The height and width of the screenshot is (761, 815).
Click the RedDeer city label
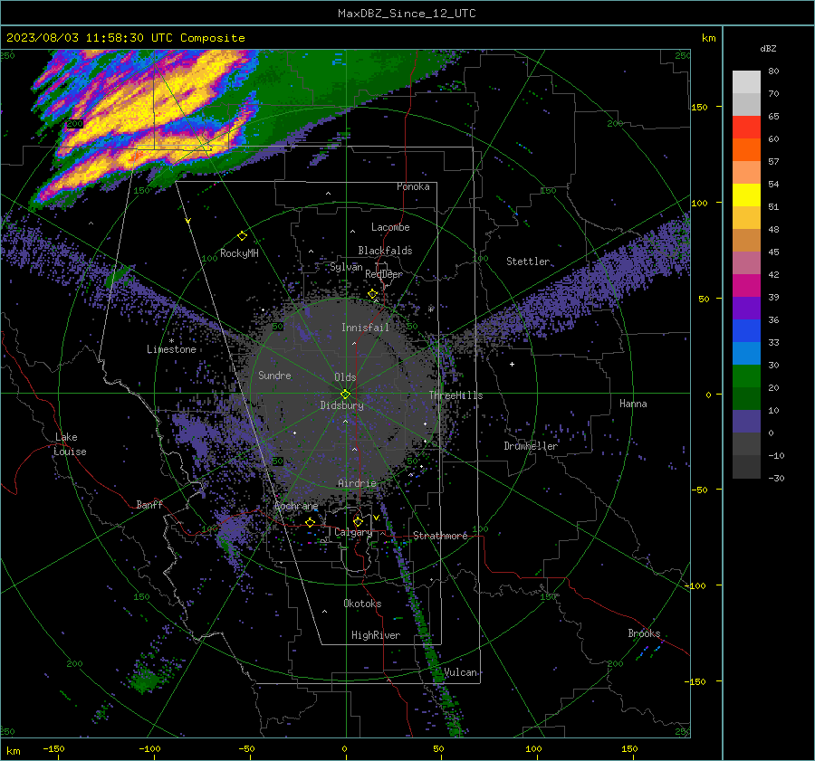[x=384, y=274]
